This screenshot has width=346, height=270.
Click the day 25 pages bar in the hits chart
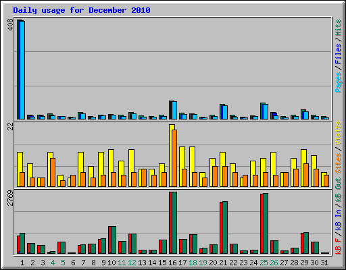pyautogui.click(x=266, y=111)
